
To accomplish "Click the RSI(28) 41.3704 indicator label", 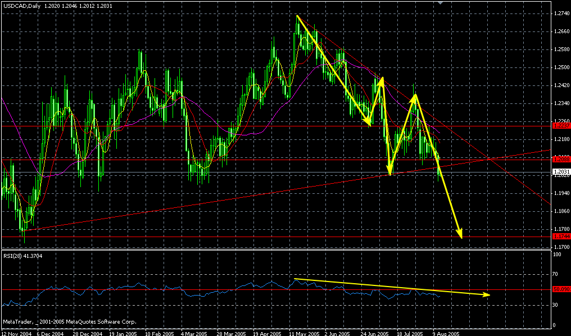I will 22,256.
